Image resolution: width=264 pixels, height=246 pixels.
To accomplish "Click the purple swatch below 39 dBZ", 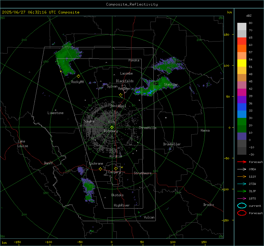I will pos(242,99).
